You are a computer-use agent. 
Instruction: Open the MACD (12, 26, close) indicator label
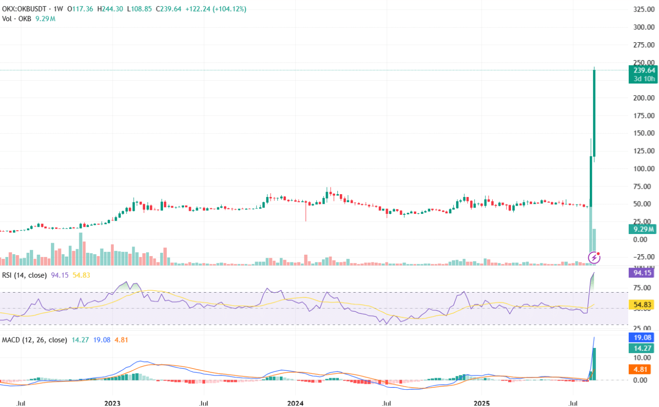pyautogui.click(x=35, y=340)
